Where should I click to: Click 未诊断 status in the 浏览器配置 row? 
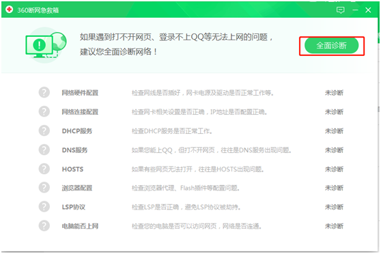click(x=334, y=188)
